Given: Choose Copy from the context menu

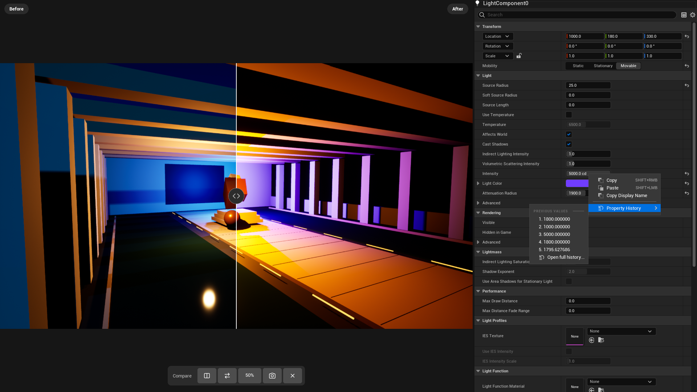Looking at the screenshot, I should pos(624,180).
